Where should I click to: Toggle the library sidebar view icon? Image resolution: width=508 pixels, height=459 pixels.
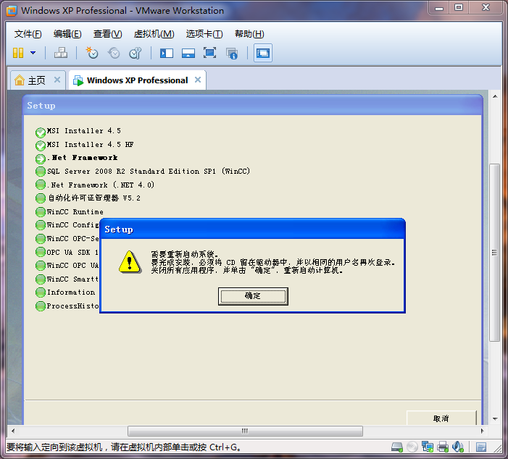coord(167,53)
